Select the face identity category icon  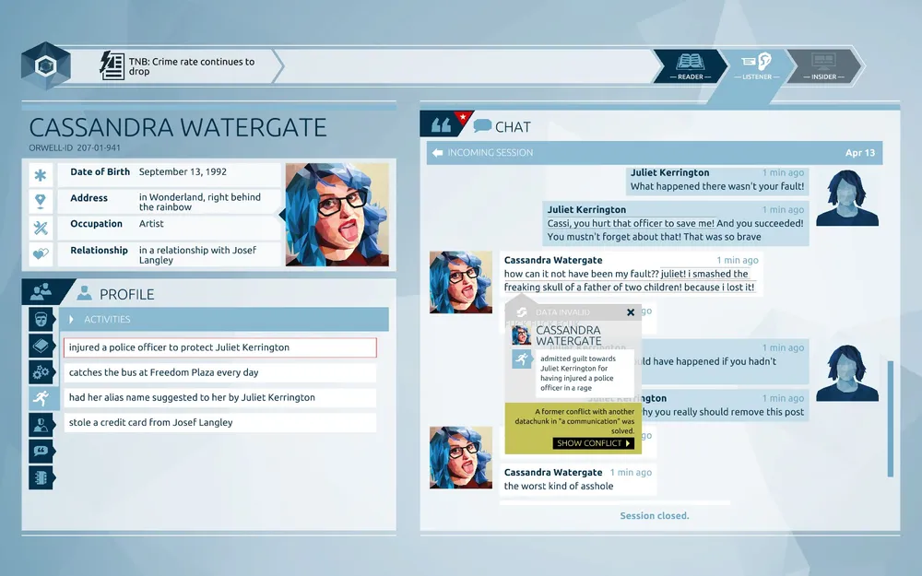click(41, 319)
